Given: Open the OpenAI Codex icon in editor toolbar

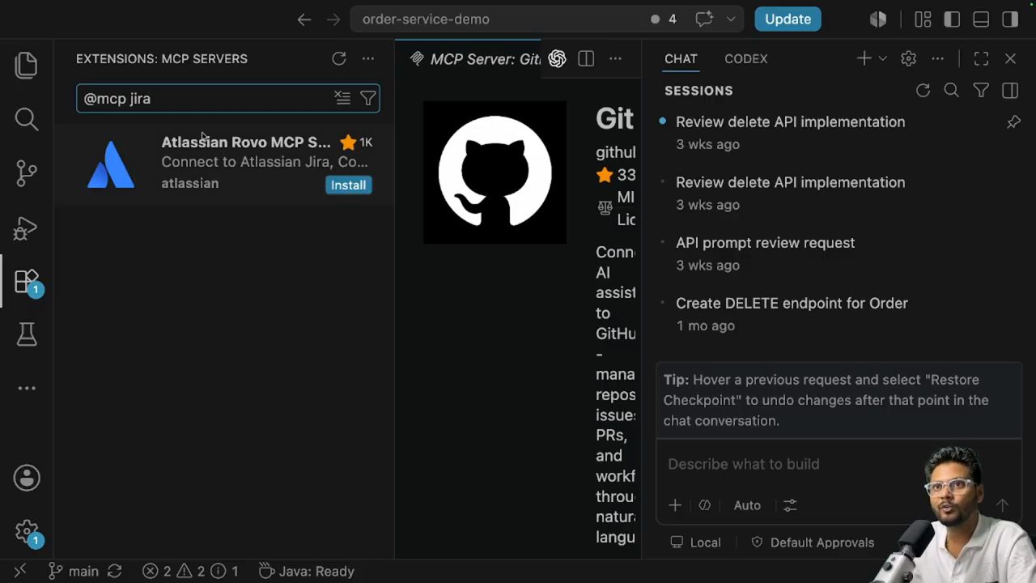Looking at the screenshot, I should click(557, 58).
